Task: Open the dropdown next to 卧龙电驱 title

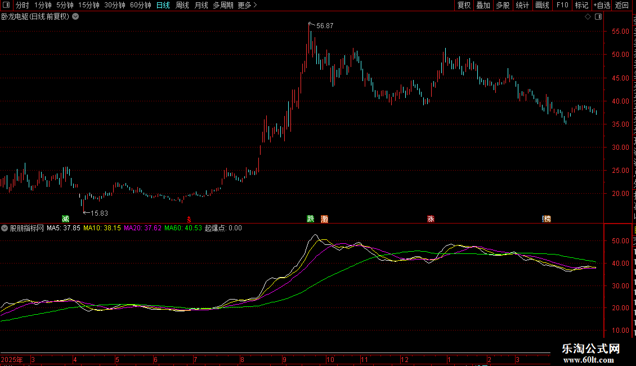Action: [x=75, y=17]
